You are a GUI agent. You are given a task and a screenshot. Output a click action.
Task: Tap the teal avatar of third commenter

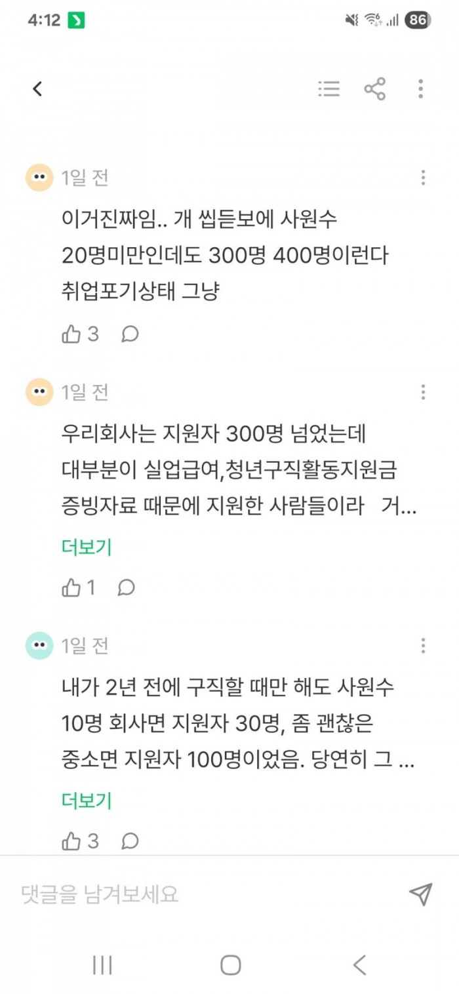[x=39, y=646]
